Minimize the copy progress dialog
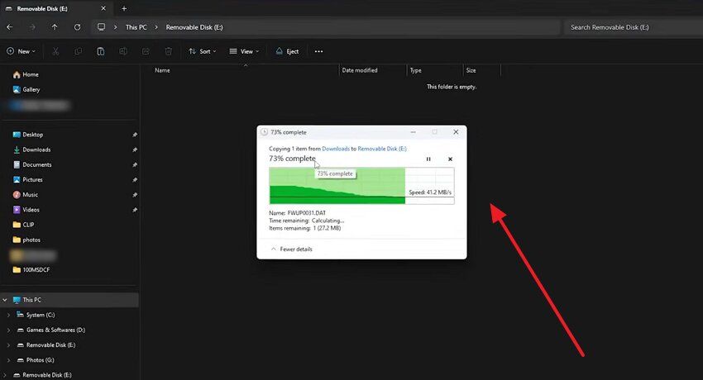703x380 pixels. click(413, 132)
